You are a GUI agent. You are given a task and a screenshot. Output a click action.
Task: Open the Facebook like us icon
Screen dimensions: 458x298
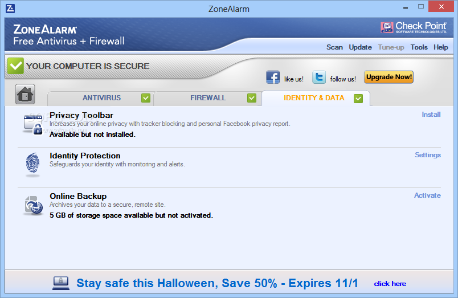273,77
